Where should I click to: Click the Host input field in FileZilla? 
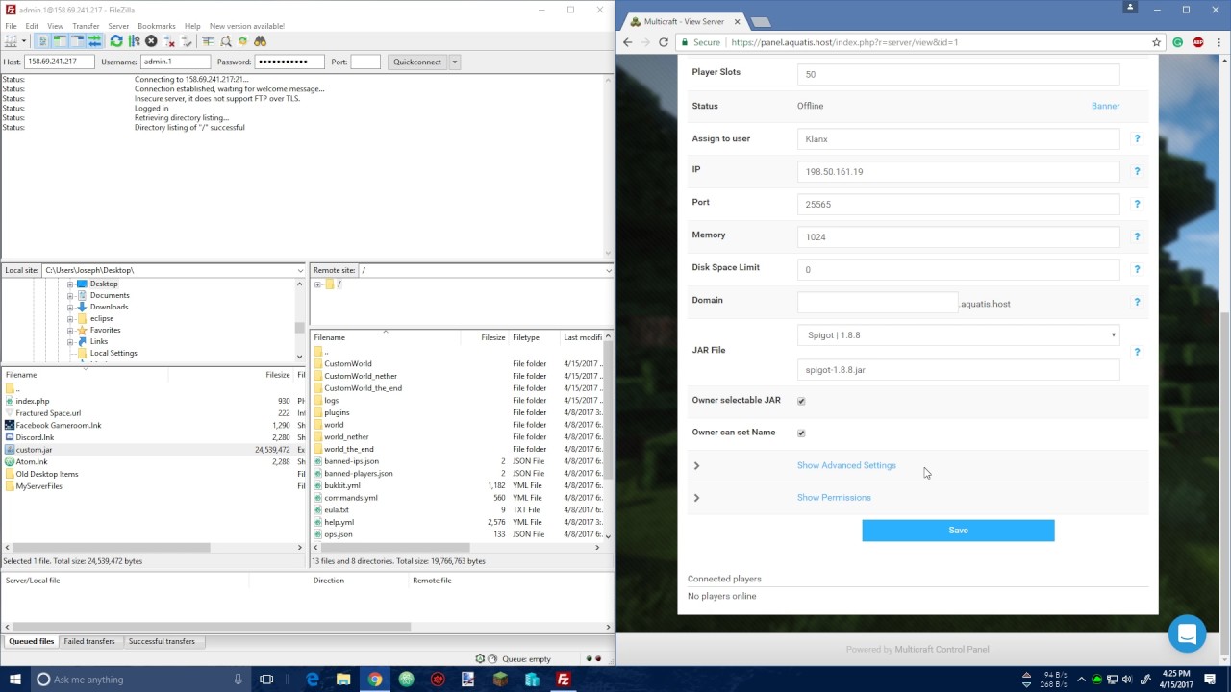[60, 62]
